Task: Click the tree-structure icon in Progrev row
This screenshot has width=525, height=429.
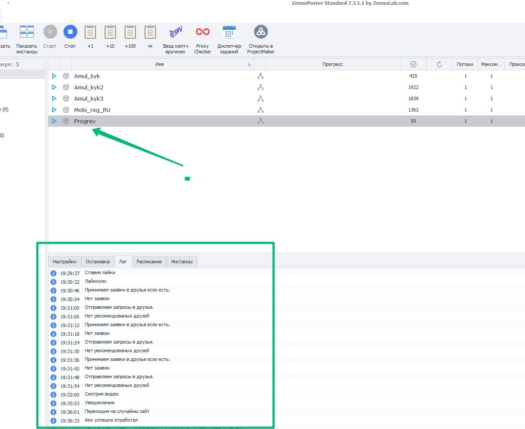Action: 261,121
